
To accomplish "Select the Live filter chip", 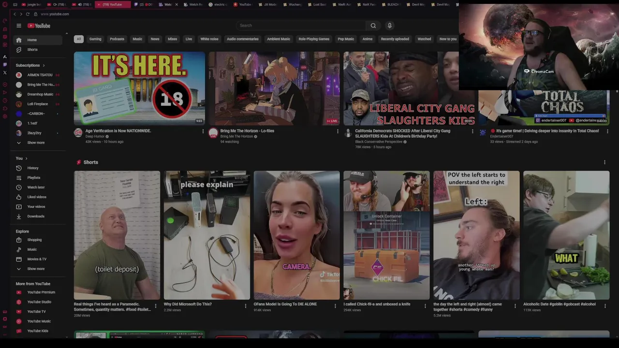I will 189,39.
